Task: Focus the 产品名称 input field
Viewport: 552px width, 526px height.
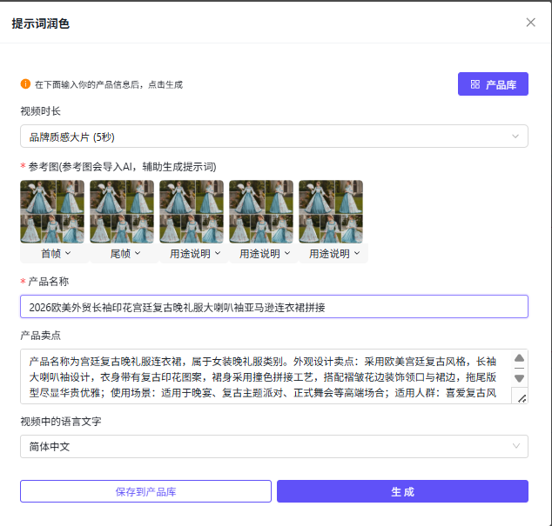Action: pos(274,307)
